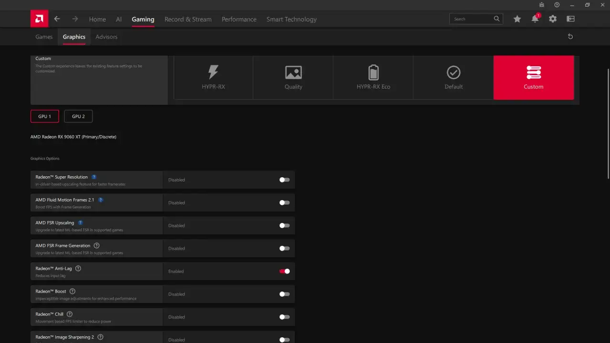Show help for Radeon Chill
Screen dimensions: 610x343
click(70, 314)
